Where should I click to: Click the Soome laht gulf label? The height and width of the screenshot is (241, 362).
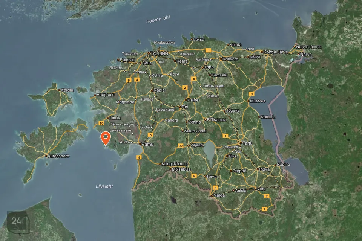(158, 19)
